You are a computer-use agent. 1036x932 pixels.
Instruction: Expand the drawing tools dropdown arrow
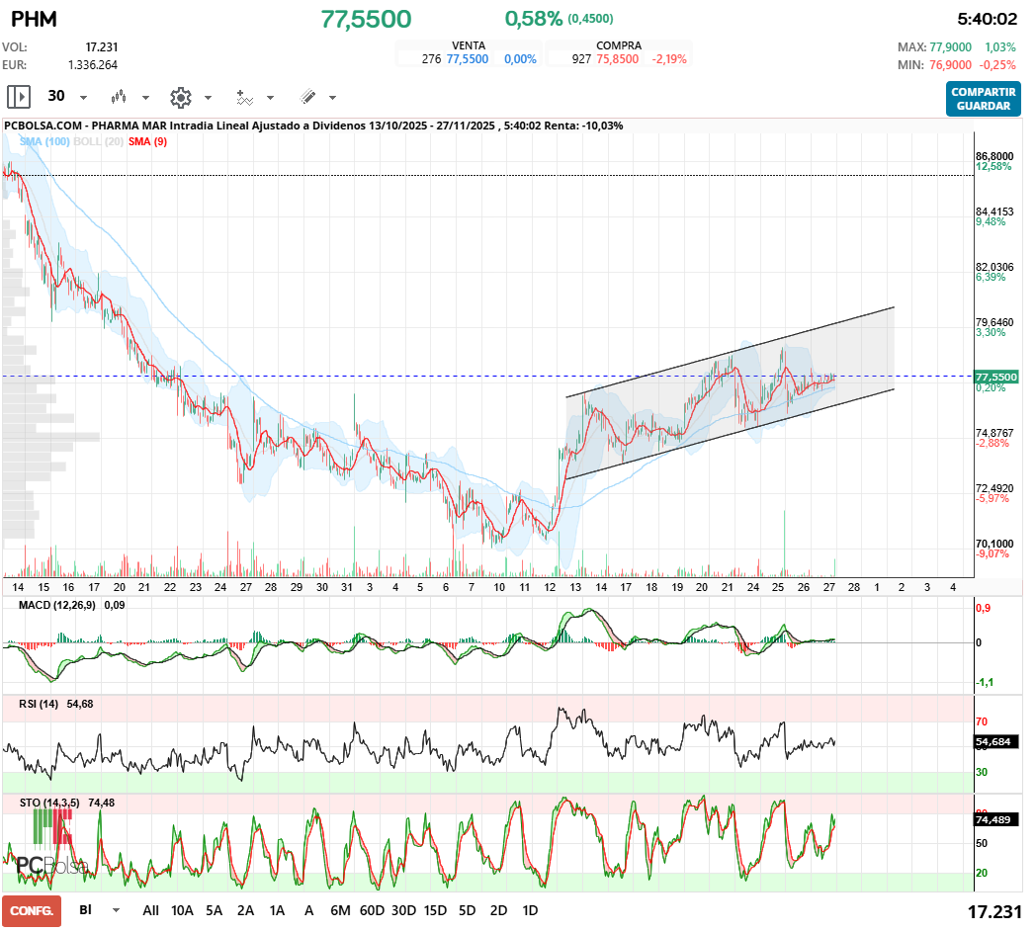coord(332,98)
